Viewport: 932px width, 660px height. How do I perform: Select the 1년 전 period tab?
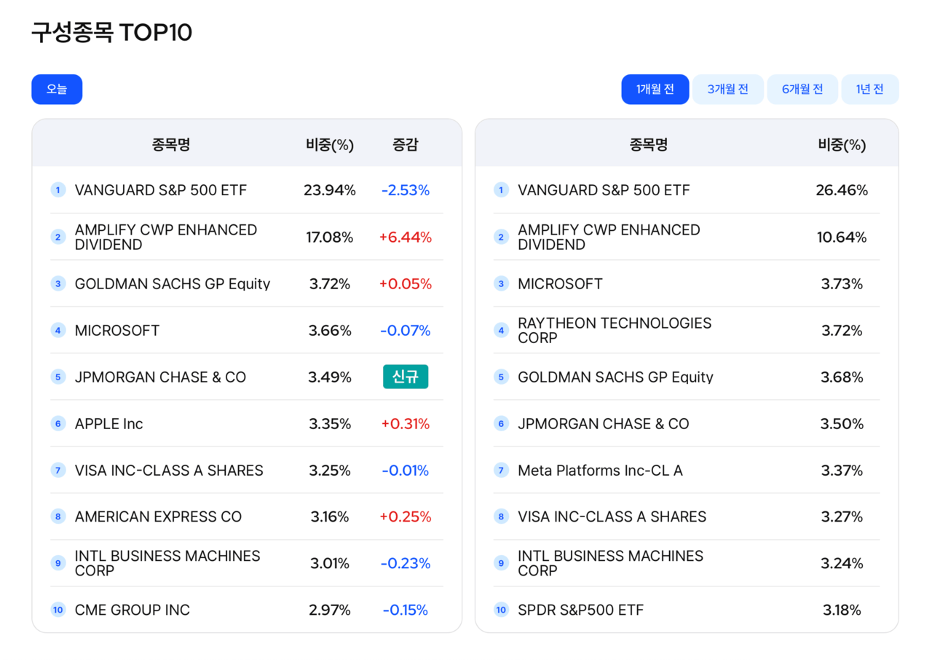(869, 90)
